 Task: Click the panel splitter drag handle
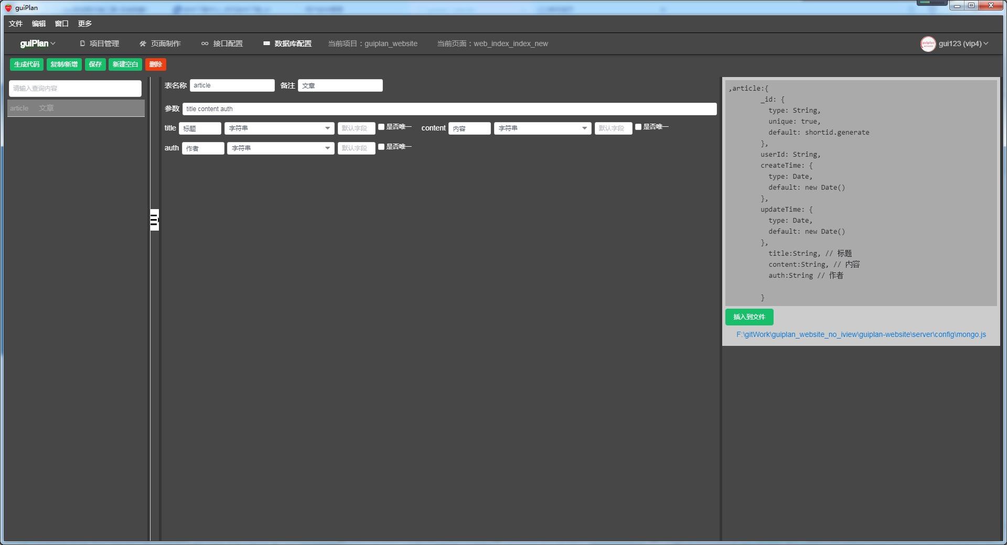[154, 220]
